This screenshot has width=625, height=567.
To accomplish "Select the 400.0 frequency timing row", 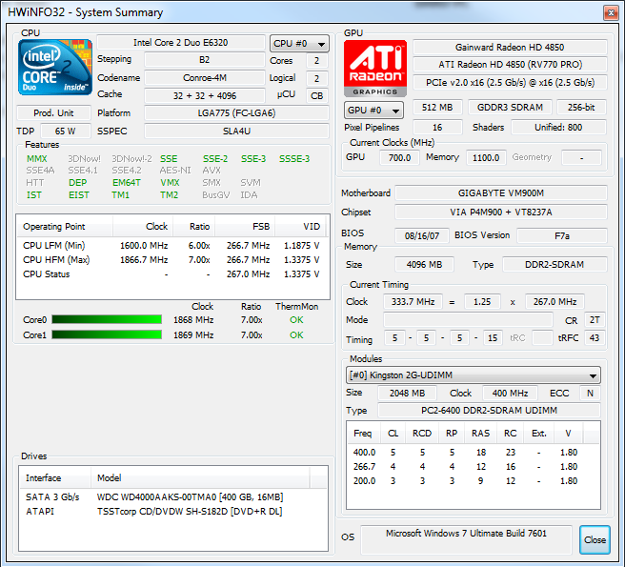I will click(x=474, y=452).
